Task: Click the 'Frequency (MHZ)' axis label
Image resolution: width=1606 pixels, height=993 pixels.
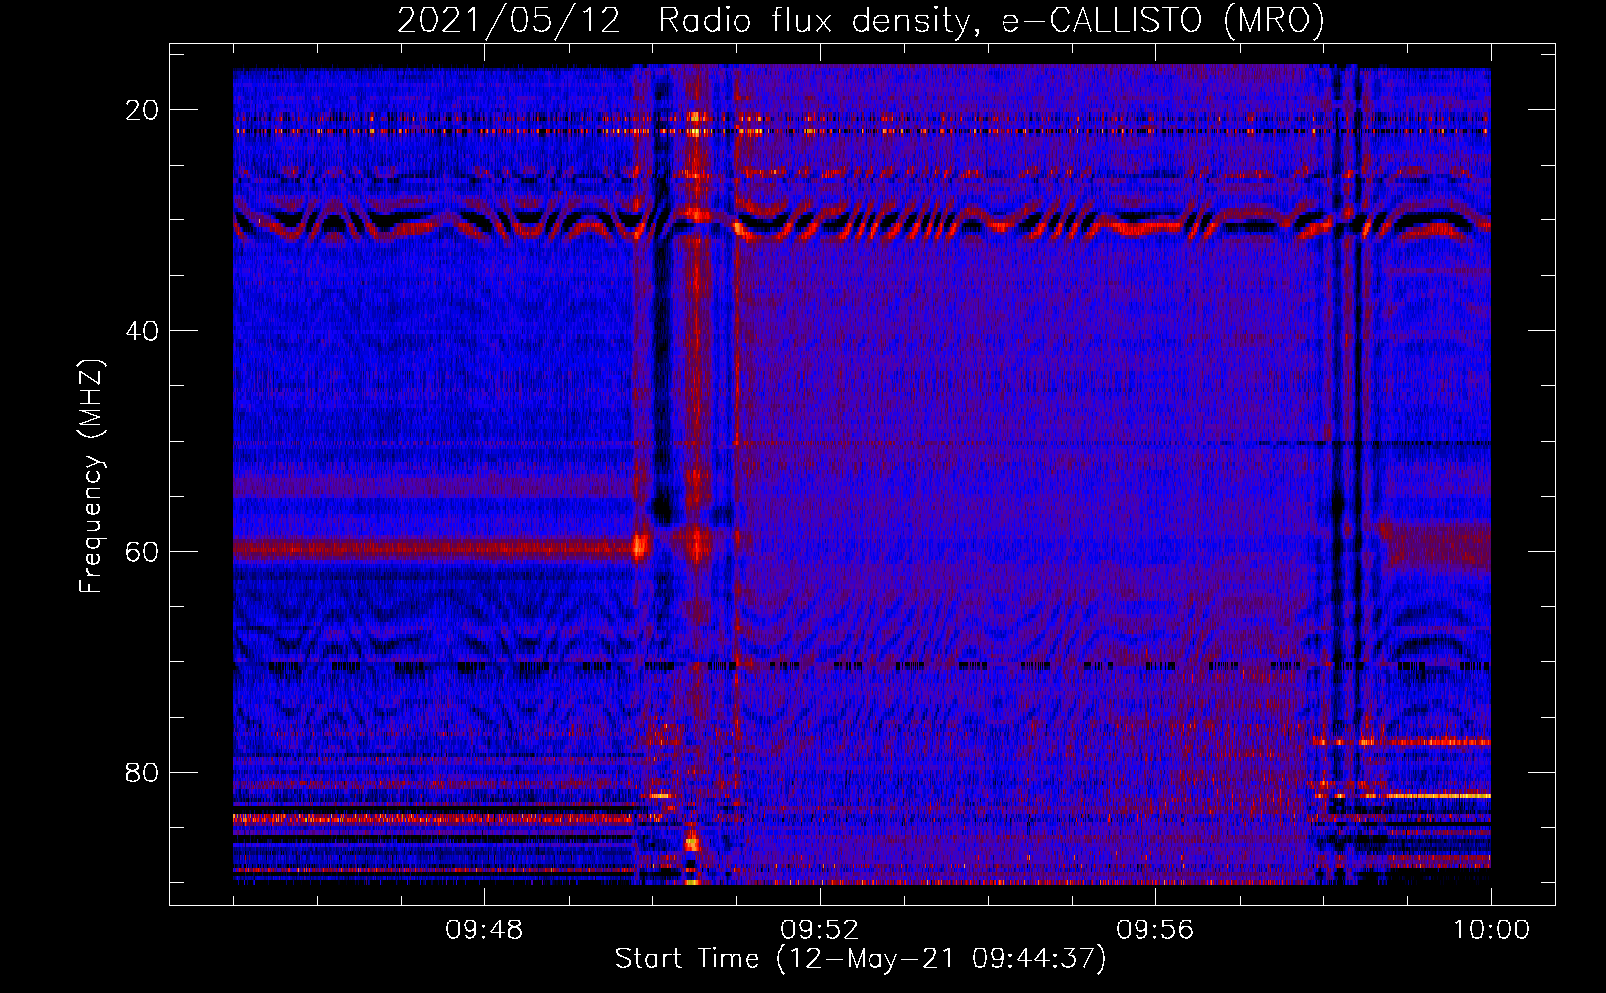Action: 91,478
